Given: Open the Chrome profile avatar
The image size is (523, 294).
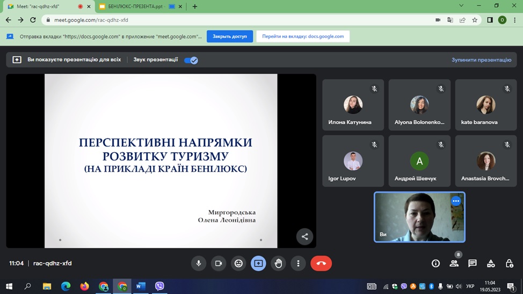Looking at the screenshot, I should [x=502, y=20].
